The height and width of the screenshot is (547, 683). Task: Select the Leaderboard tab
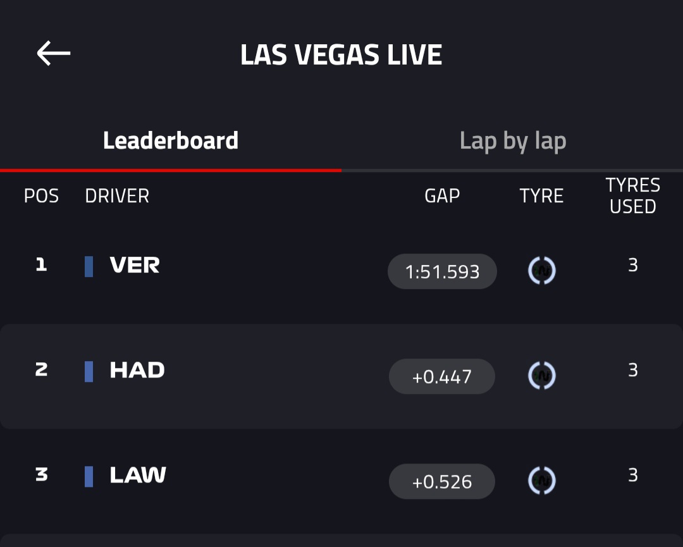pyautogui.click(x=171, y=141)
